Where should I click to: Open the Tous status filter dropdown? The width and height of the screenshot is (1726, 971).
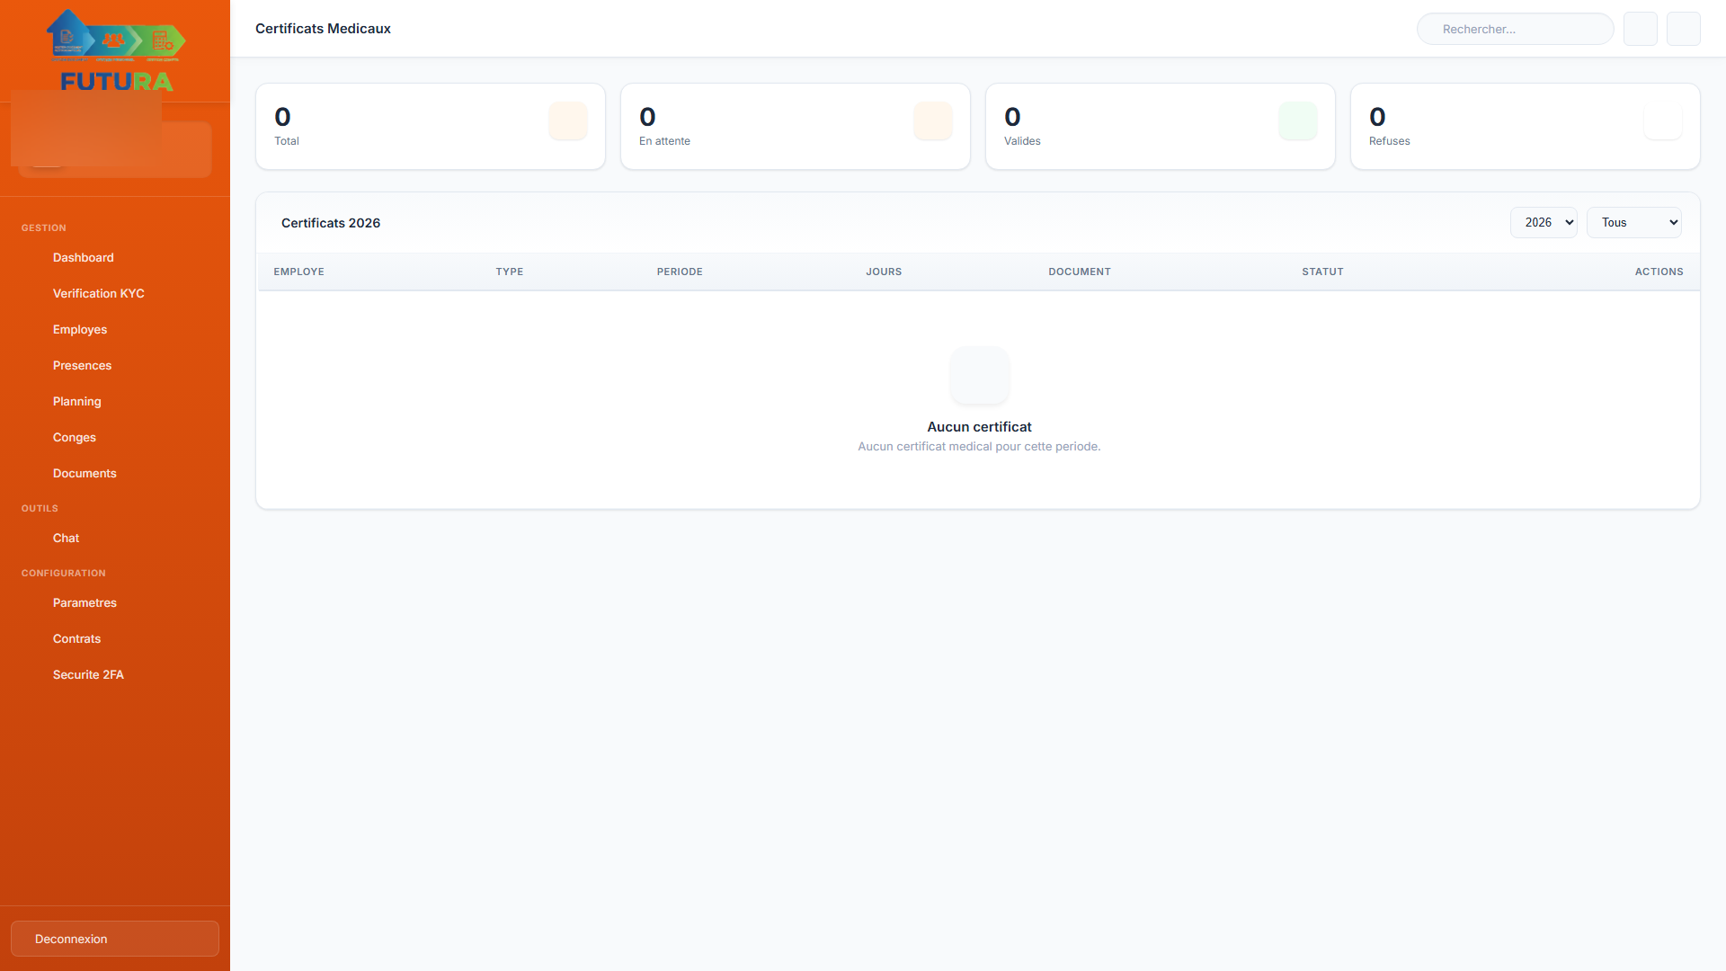1633,223
